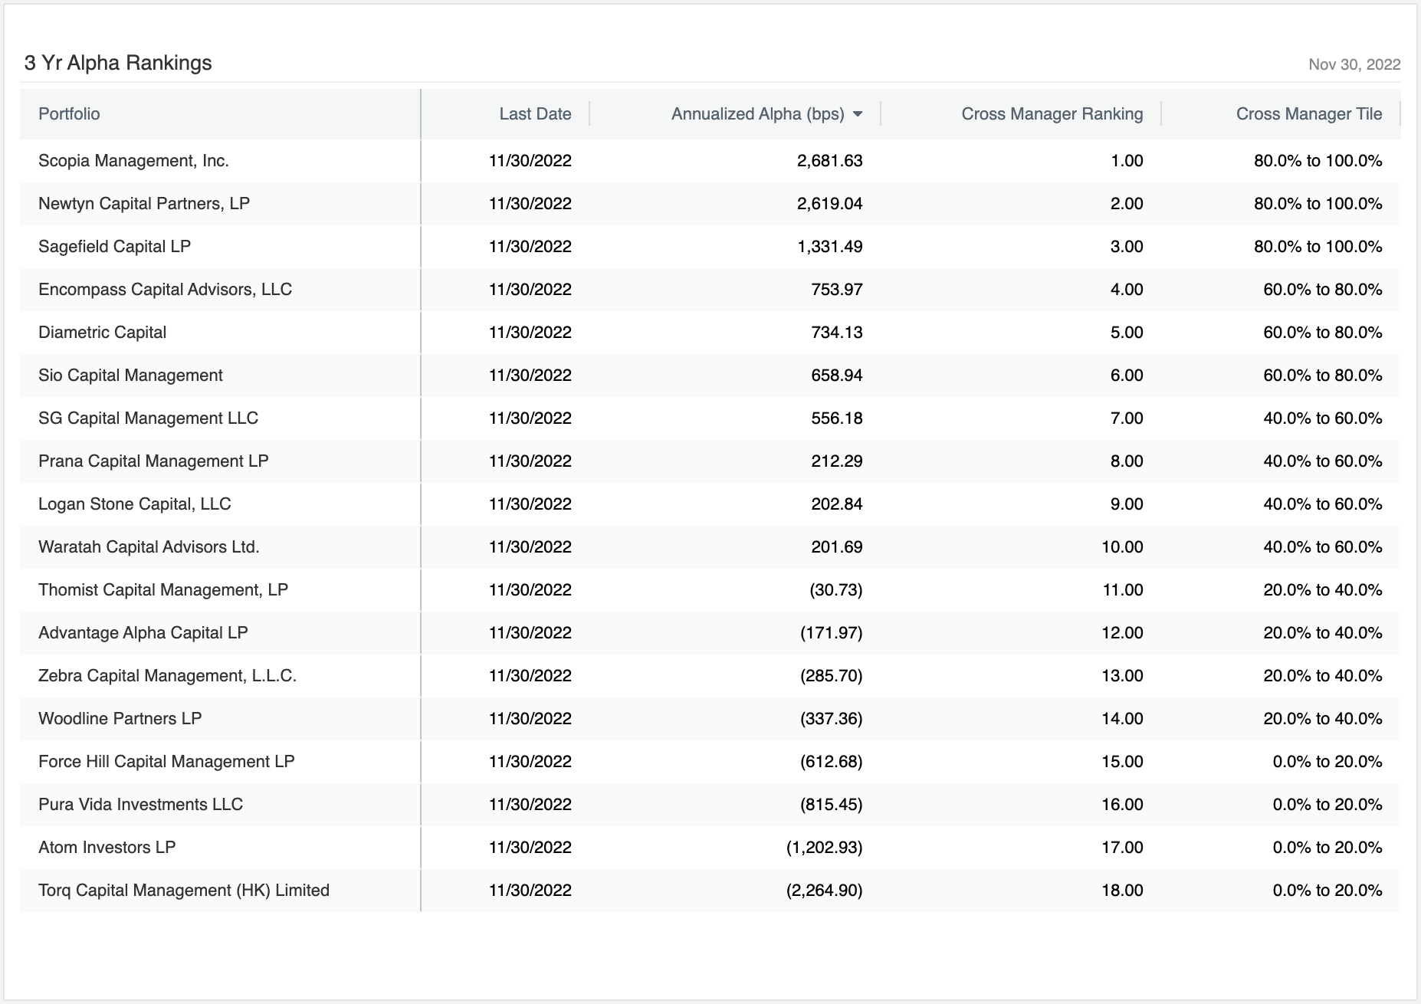Viewport: 1421px width, 1004px height.
Task: Click Encompass Capital Advisors, LLC entry
Action: (x=165, y=289)
